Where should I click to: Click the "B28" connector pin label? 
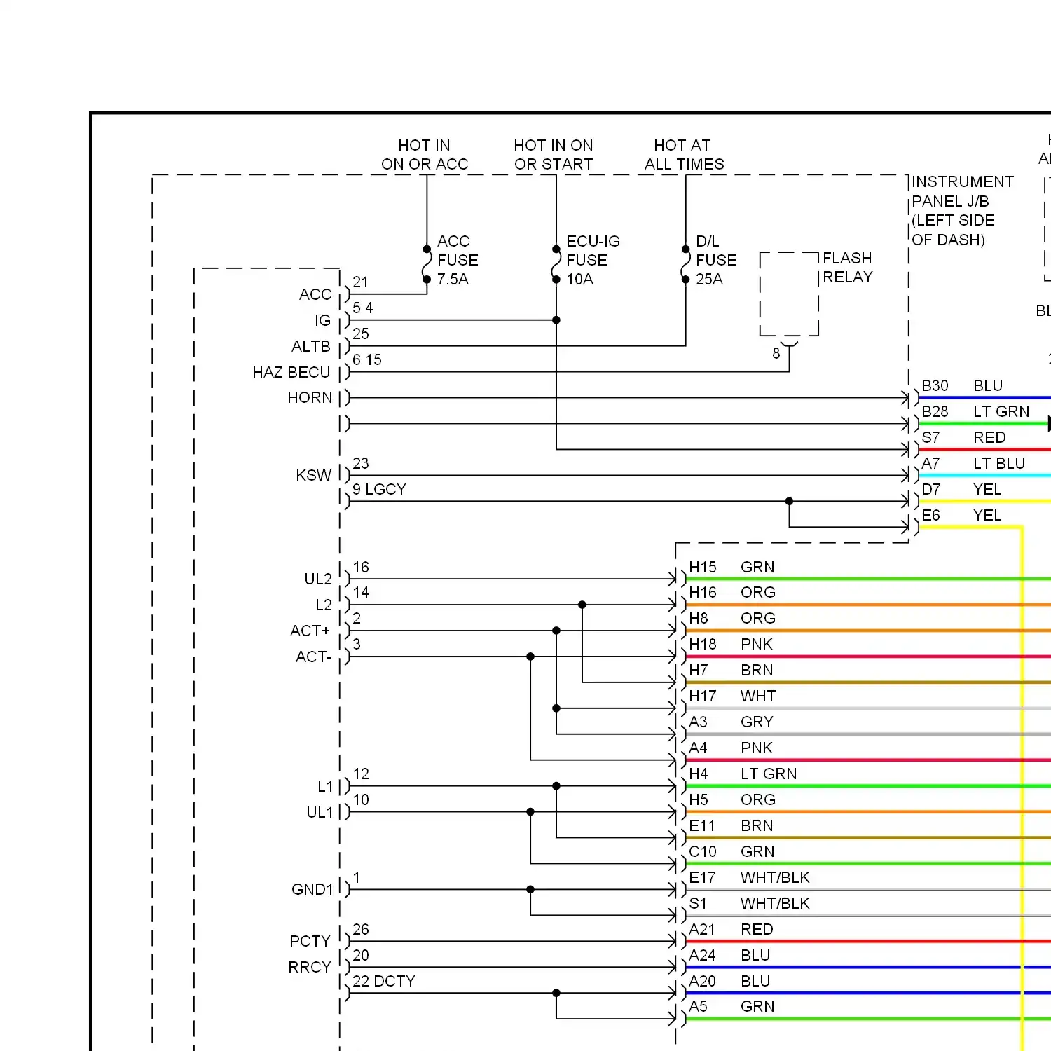[x=935, y=411]
